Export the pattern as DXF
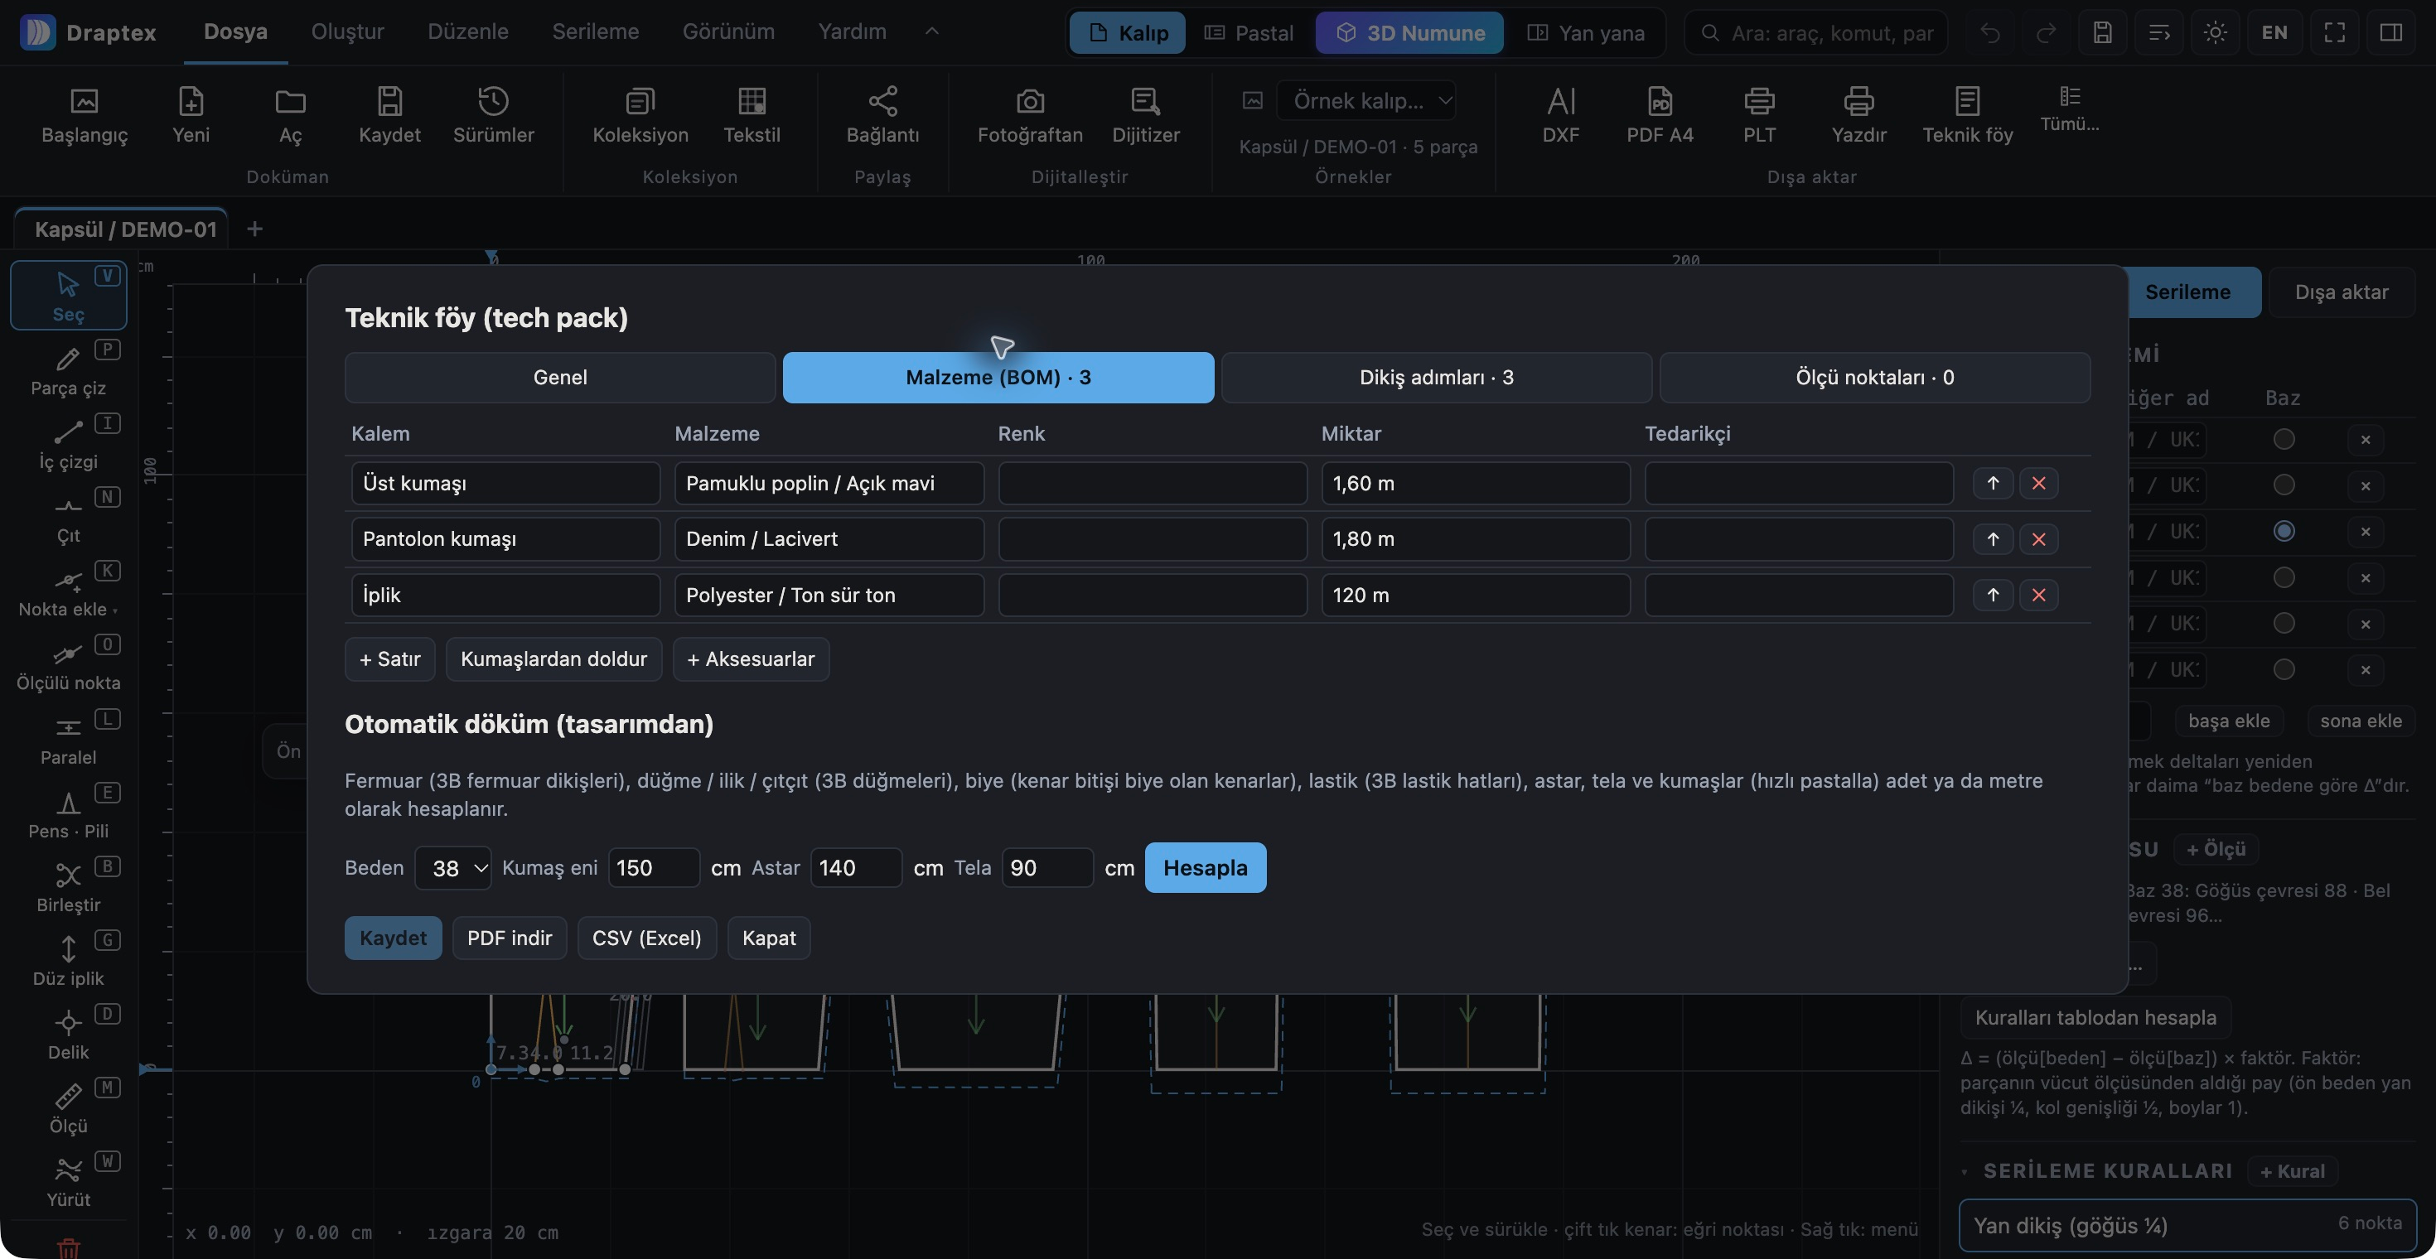This screenshot has width=2436, height=1259. (1560, 114)
